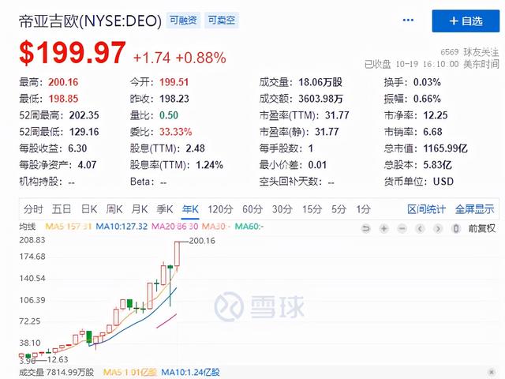Click the 成交额 3603.98万 value

tap(320, 99)
